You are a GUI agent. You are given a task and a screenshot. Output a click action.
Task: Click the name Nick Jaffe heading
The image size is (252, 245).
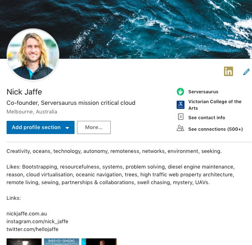(x=24, y=92)
